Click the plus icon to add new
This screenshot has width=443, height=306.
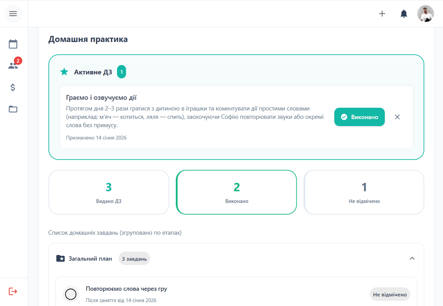(382, 14)
